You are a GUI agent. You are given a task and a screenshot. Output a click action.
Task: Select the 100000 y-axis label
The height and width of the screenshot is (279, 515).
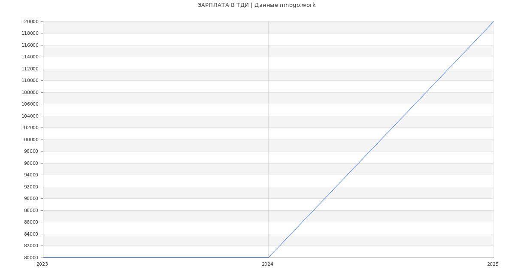[30, 139]
